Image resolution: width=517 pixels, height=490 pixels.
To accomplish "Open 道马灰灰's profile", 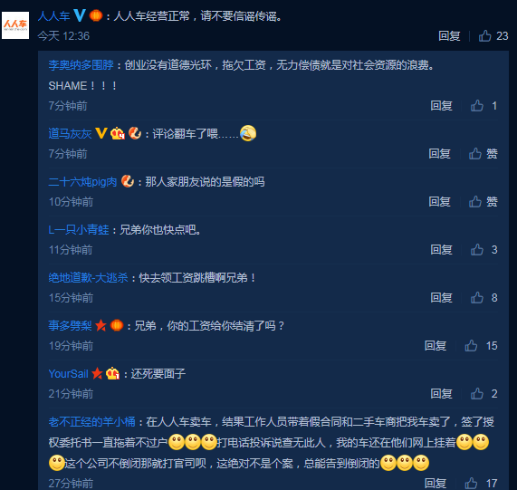I will [x=70, y=133].
